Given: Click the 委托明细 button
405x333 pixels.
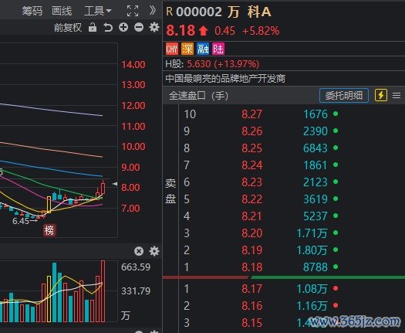Looking at the screenshot, I should [x=344, y=96].
